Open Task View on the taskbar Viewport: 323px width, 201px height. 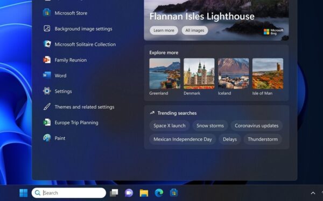pos(114,193)
